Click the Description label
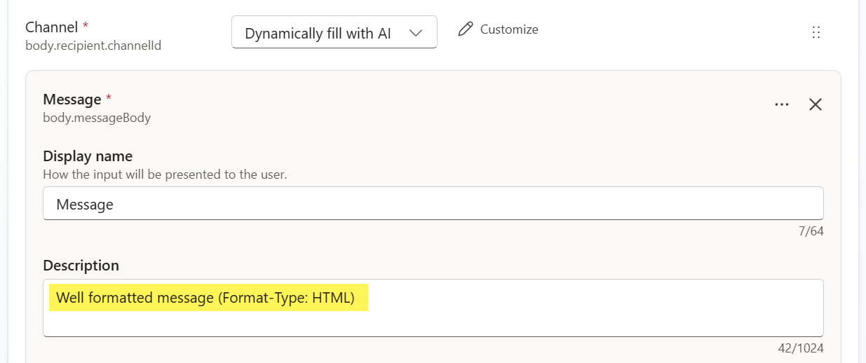866x363 pixels. point(81,266)
